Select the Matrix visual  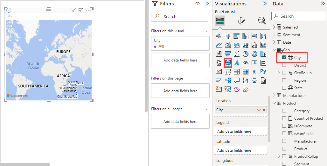pos(246,72)
